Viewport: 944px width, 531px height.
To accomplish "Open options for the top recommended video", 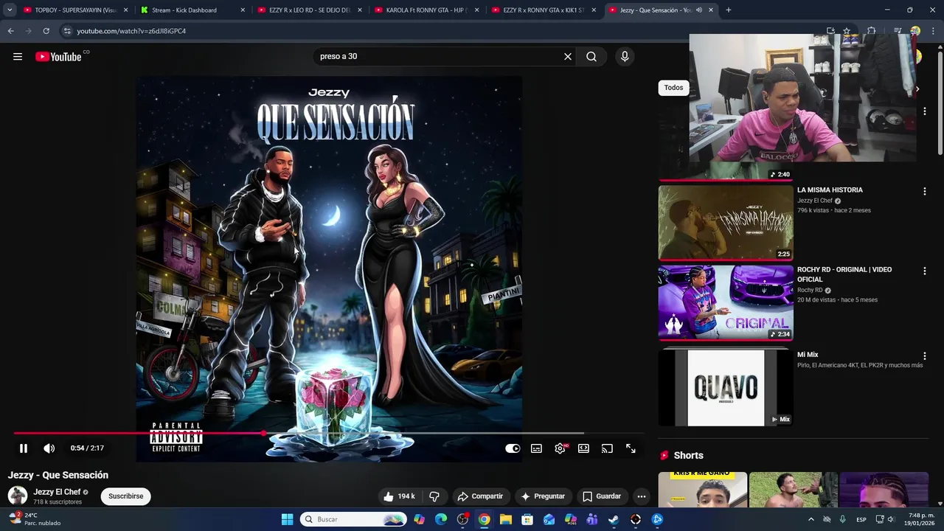I will click(x=924, y=111).
